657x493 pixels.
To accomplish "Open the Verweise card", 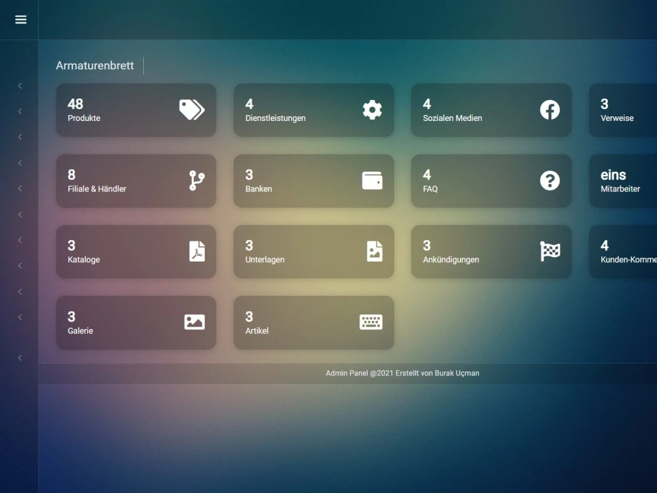I will pyautogui.click(x=623, y=110).
